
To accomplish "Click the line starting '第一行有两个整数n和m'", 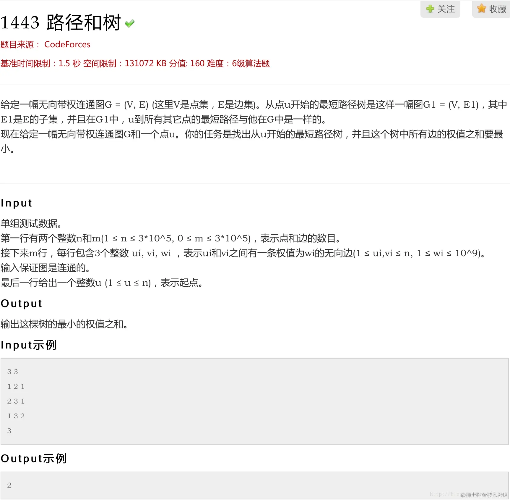I will click(171, 238).
